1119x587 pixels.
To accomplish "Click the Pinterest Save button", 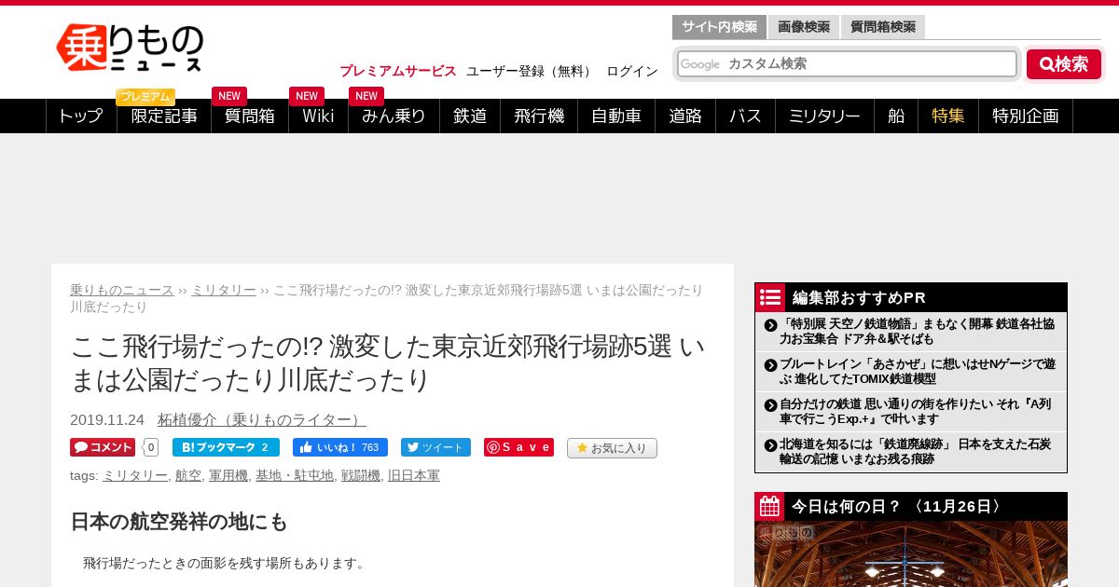I will click(518, 447).
